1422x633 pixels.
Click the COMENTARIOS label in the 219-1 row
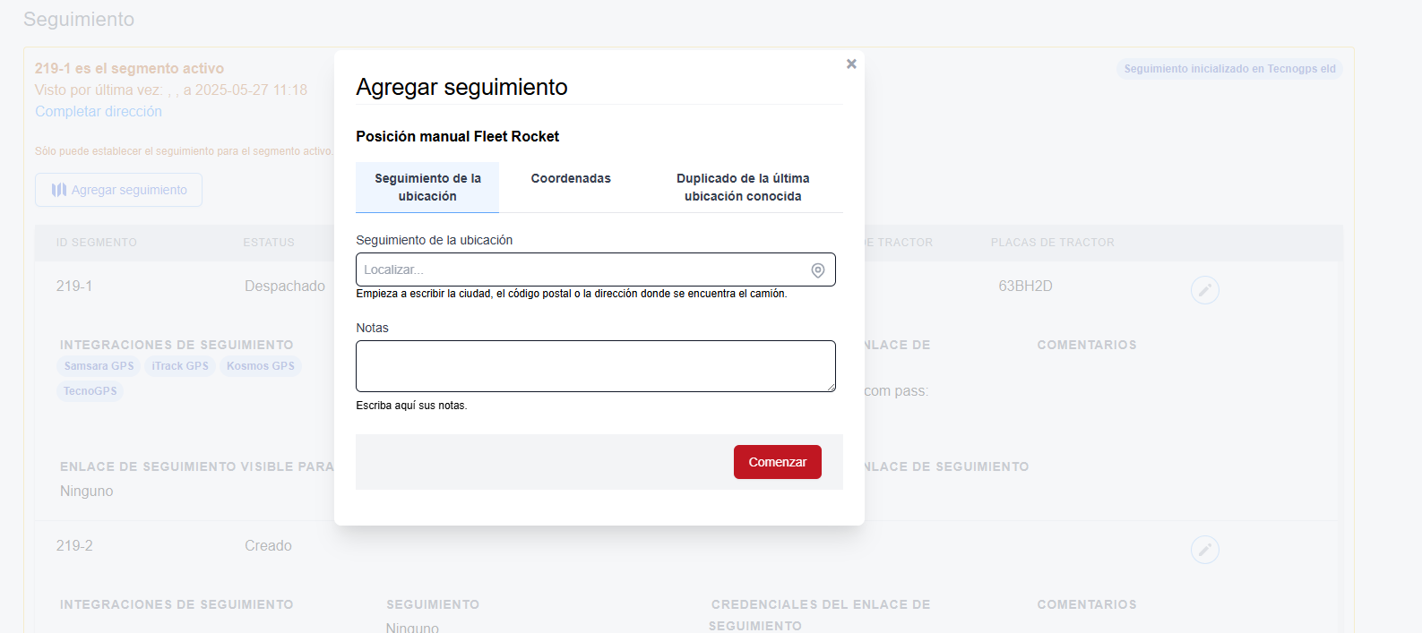pyautogui.click(x=1087, y=345)
